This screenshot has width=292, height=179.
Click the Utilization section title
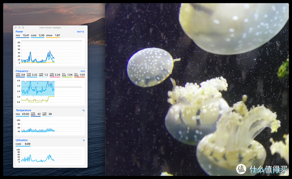point(21,140)
